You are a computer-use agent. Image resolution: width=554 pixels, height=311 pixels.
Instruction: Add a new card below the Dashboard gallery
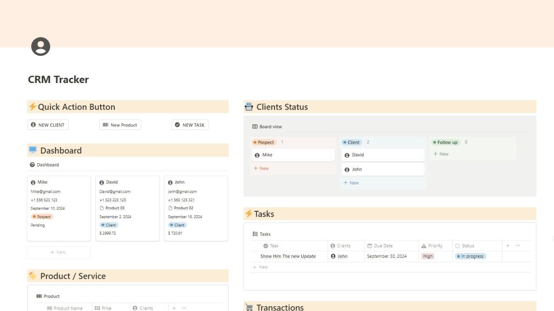[58, 252]
